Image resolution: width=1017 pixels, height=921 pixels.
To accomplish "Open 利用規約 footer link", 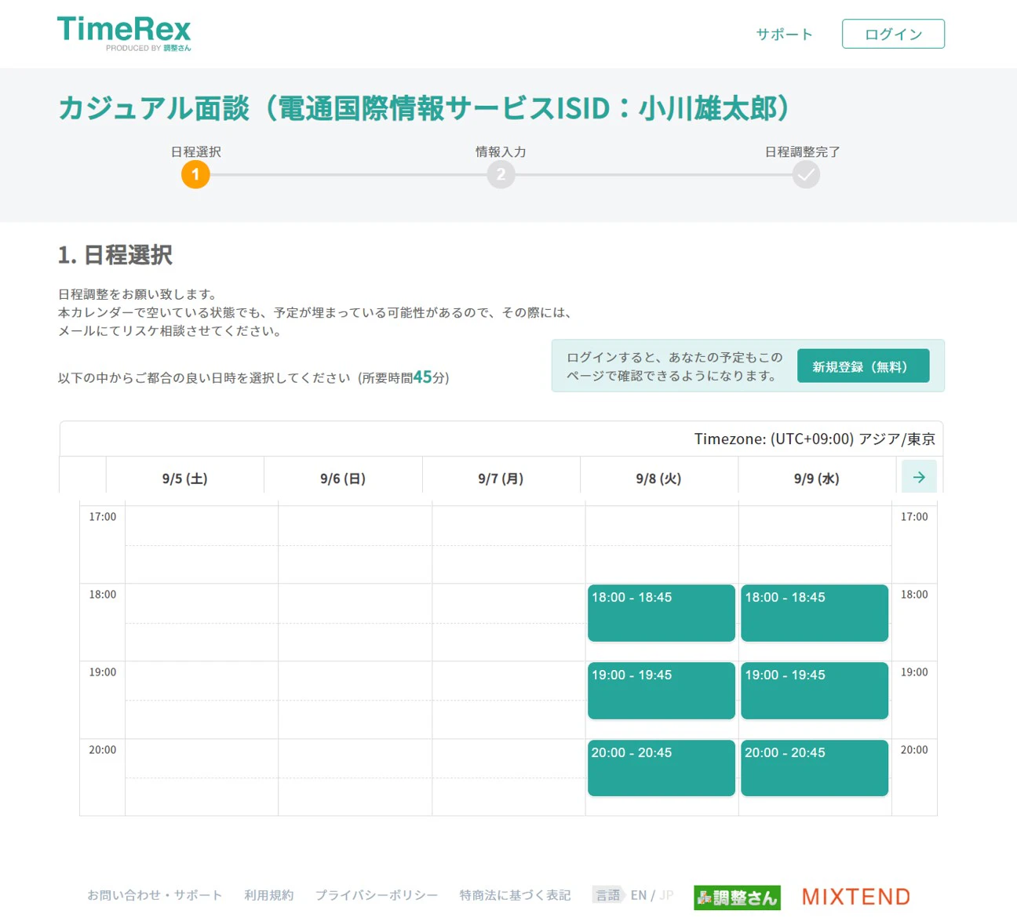I will pos(268,895).
